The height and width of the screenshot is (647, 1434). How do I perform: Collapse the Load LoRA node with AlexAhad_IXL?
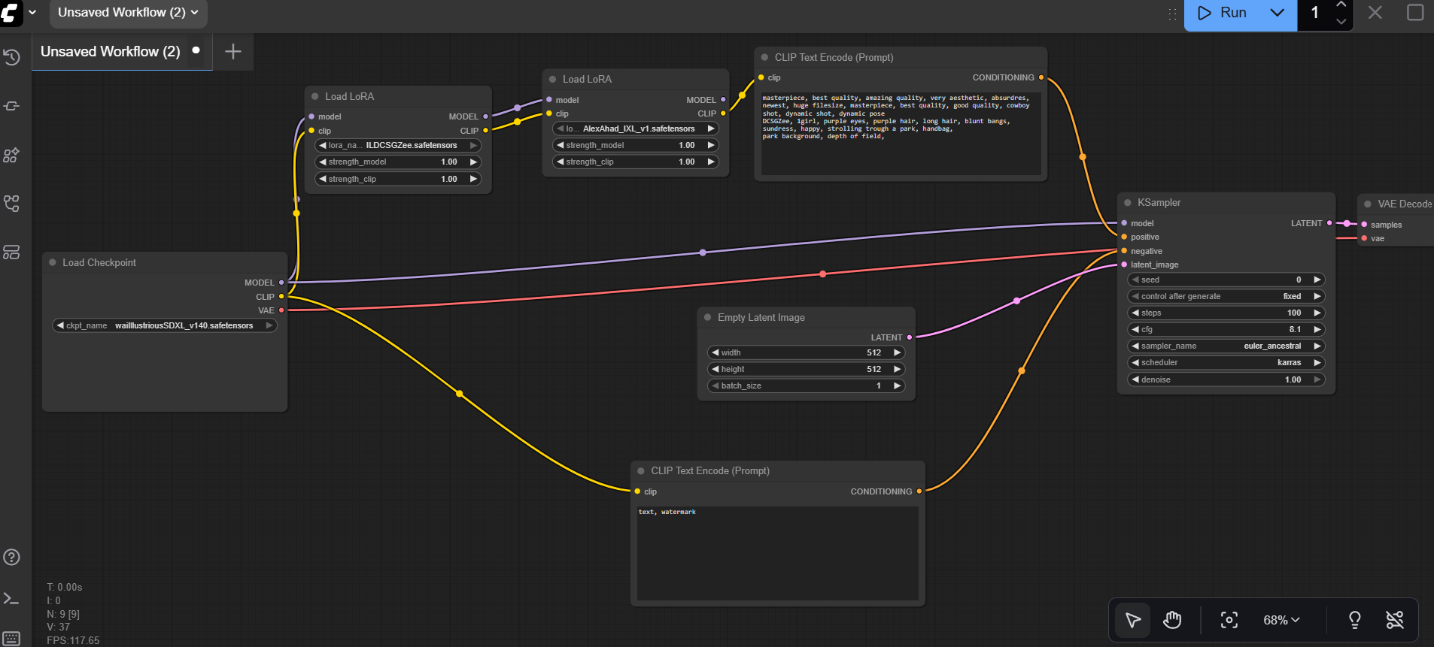click(x=553, y=79)
